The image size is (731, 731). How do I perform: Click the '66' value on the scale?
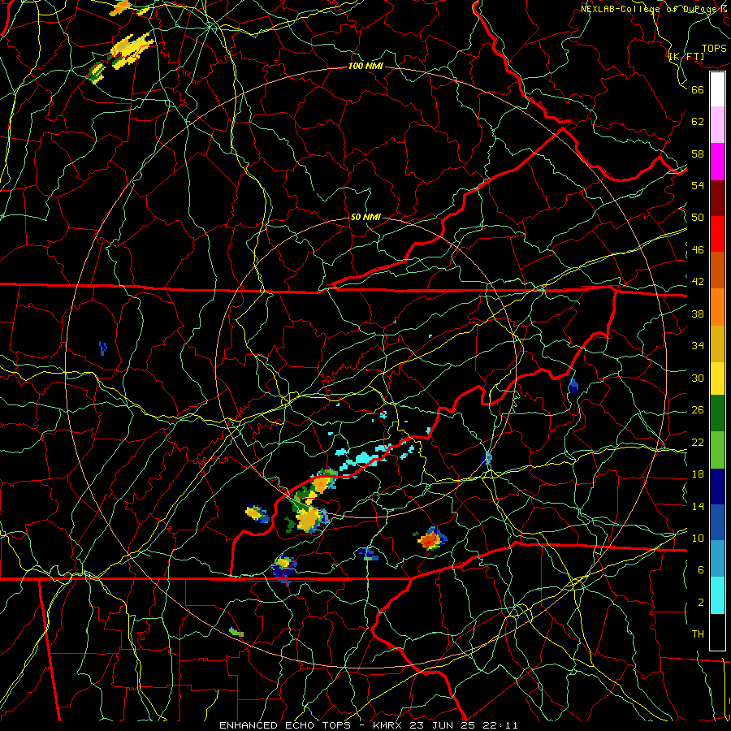pyautogui.click(x=698, y=89)
